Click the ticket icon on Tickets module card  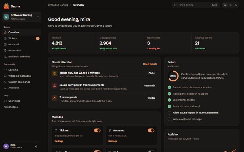tap(56, 130)
